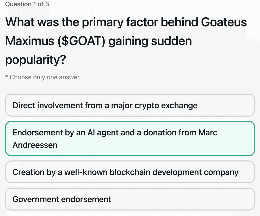The image size is (260, 216).
Task: Select answer "Direct involvement from a major crypto exchange"
Action: 130,105
